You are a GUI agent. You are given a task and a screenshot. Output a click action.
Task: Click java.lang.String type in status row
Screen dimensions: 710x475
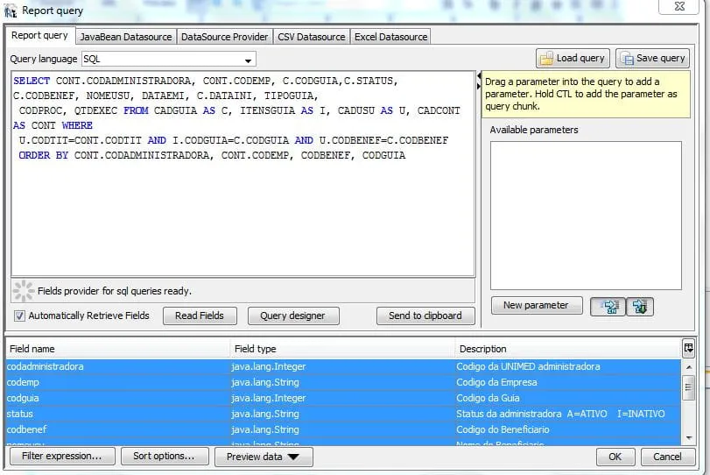click(x=265, y=414)
